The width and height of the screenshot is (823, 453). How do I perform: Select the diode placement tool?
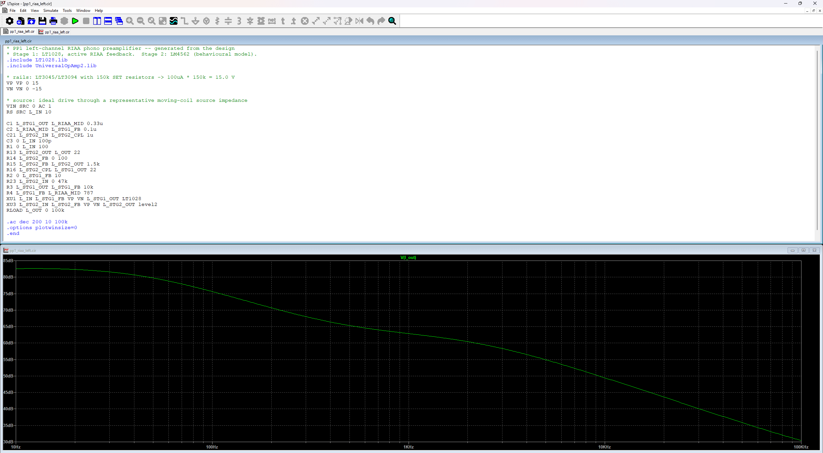(250, 21)
